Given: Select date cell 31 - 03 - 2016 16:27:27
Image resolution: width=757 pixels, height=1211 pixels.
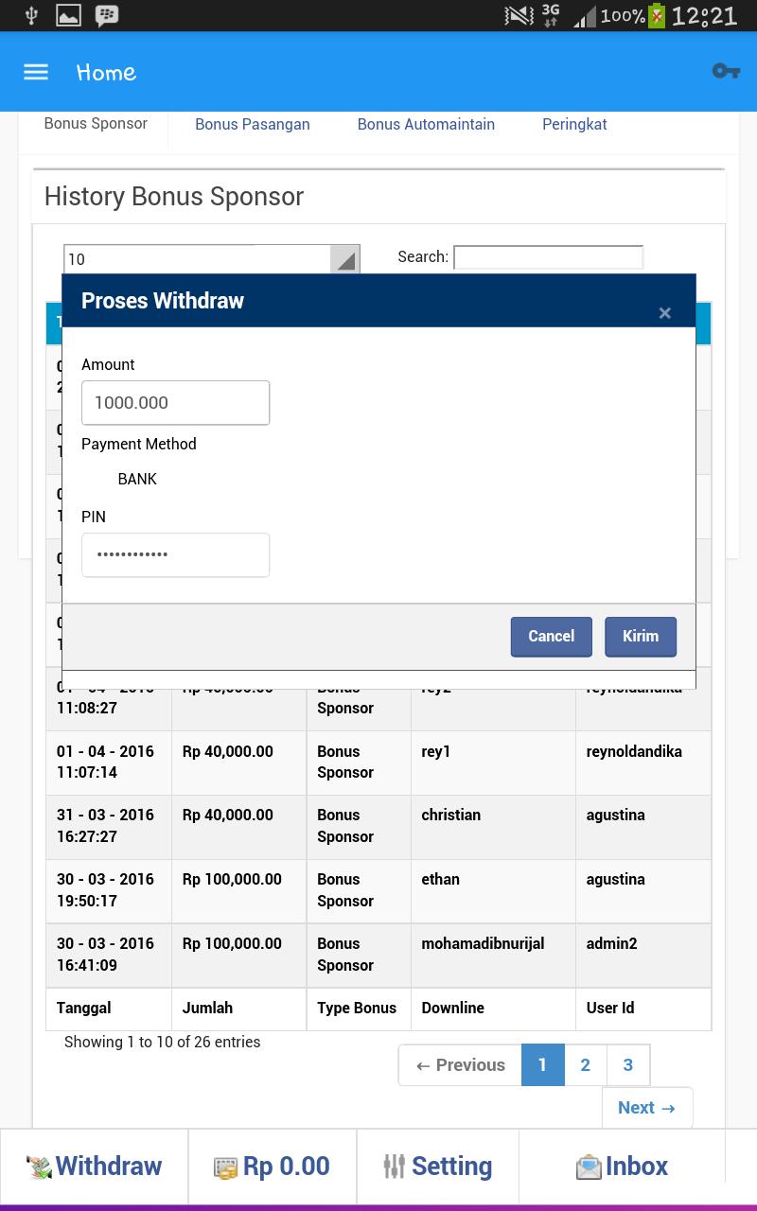Looking at the screenshot, I should pyautogui.click(x=108, y=827).
